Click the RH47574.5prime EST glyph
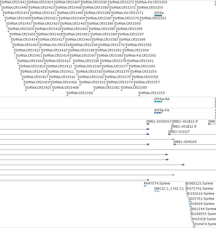 tap(145, 186)
